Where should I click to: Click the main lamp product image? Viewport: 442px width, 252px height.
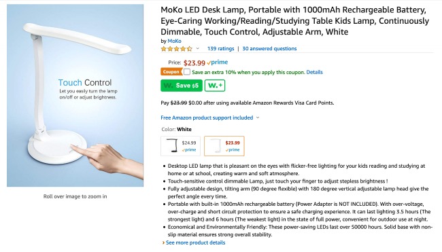tap(75, 96)
